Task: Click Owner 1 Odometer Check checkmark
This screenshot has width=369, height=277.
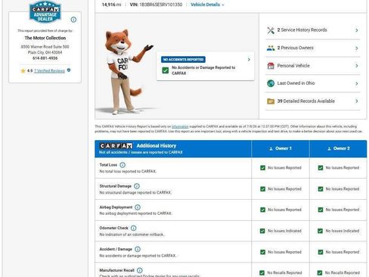Action: pos(262,231)
